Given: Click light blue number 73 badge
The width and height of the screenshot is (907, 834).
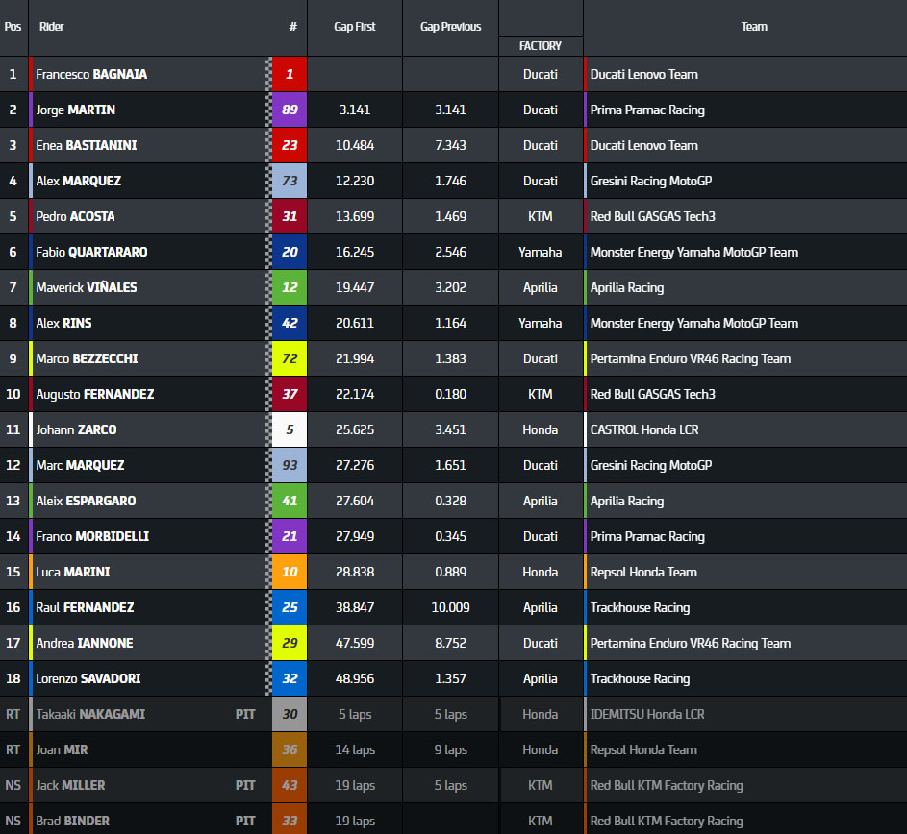Looking at the screenshot, I should tap(290, 181).
